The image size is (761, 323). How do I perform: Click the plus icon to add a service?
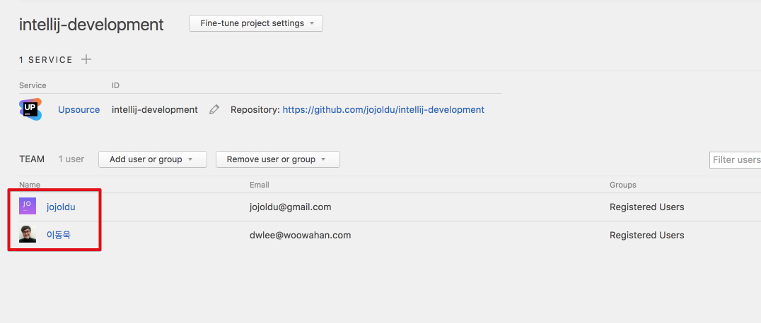click(86, 59)
